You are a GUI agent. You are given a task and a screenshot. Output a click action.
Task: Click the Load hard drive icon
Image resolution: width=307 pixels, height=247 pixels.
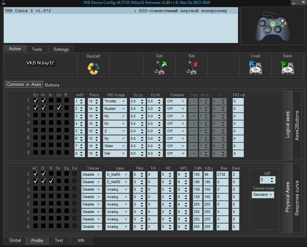tap(256, 67)
